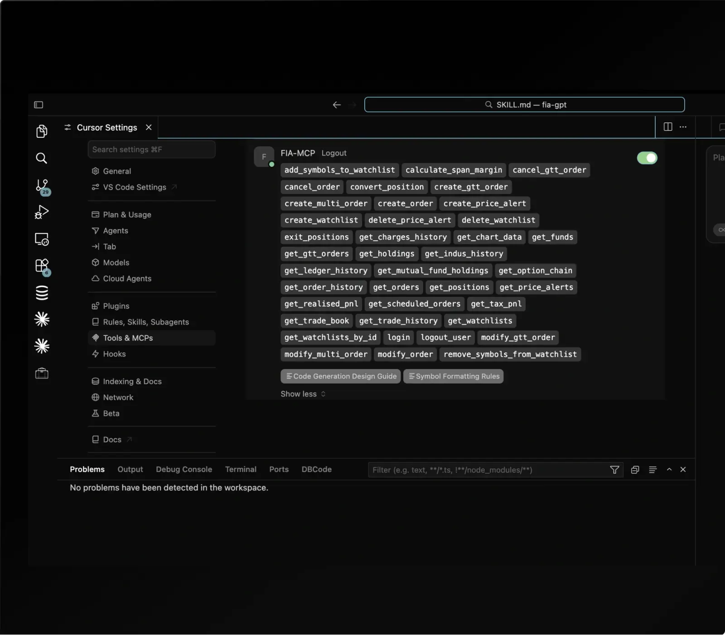Viewport: 725px width, 635px height.
Task: Switch to the Terminal tab
Action: pyautogui.click(x=241, y=470)
